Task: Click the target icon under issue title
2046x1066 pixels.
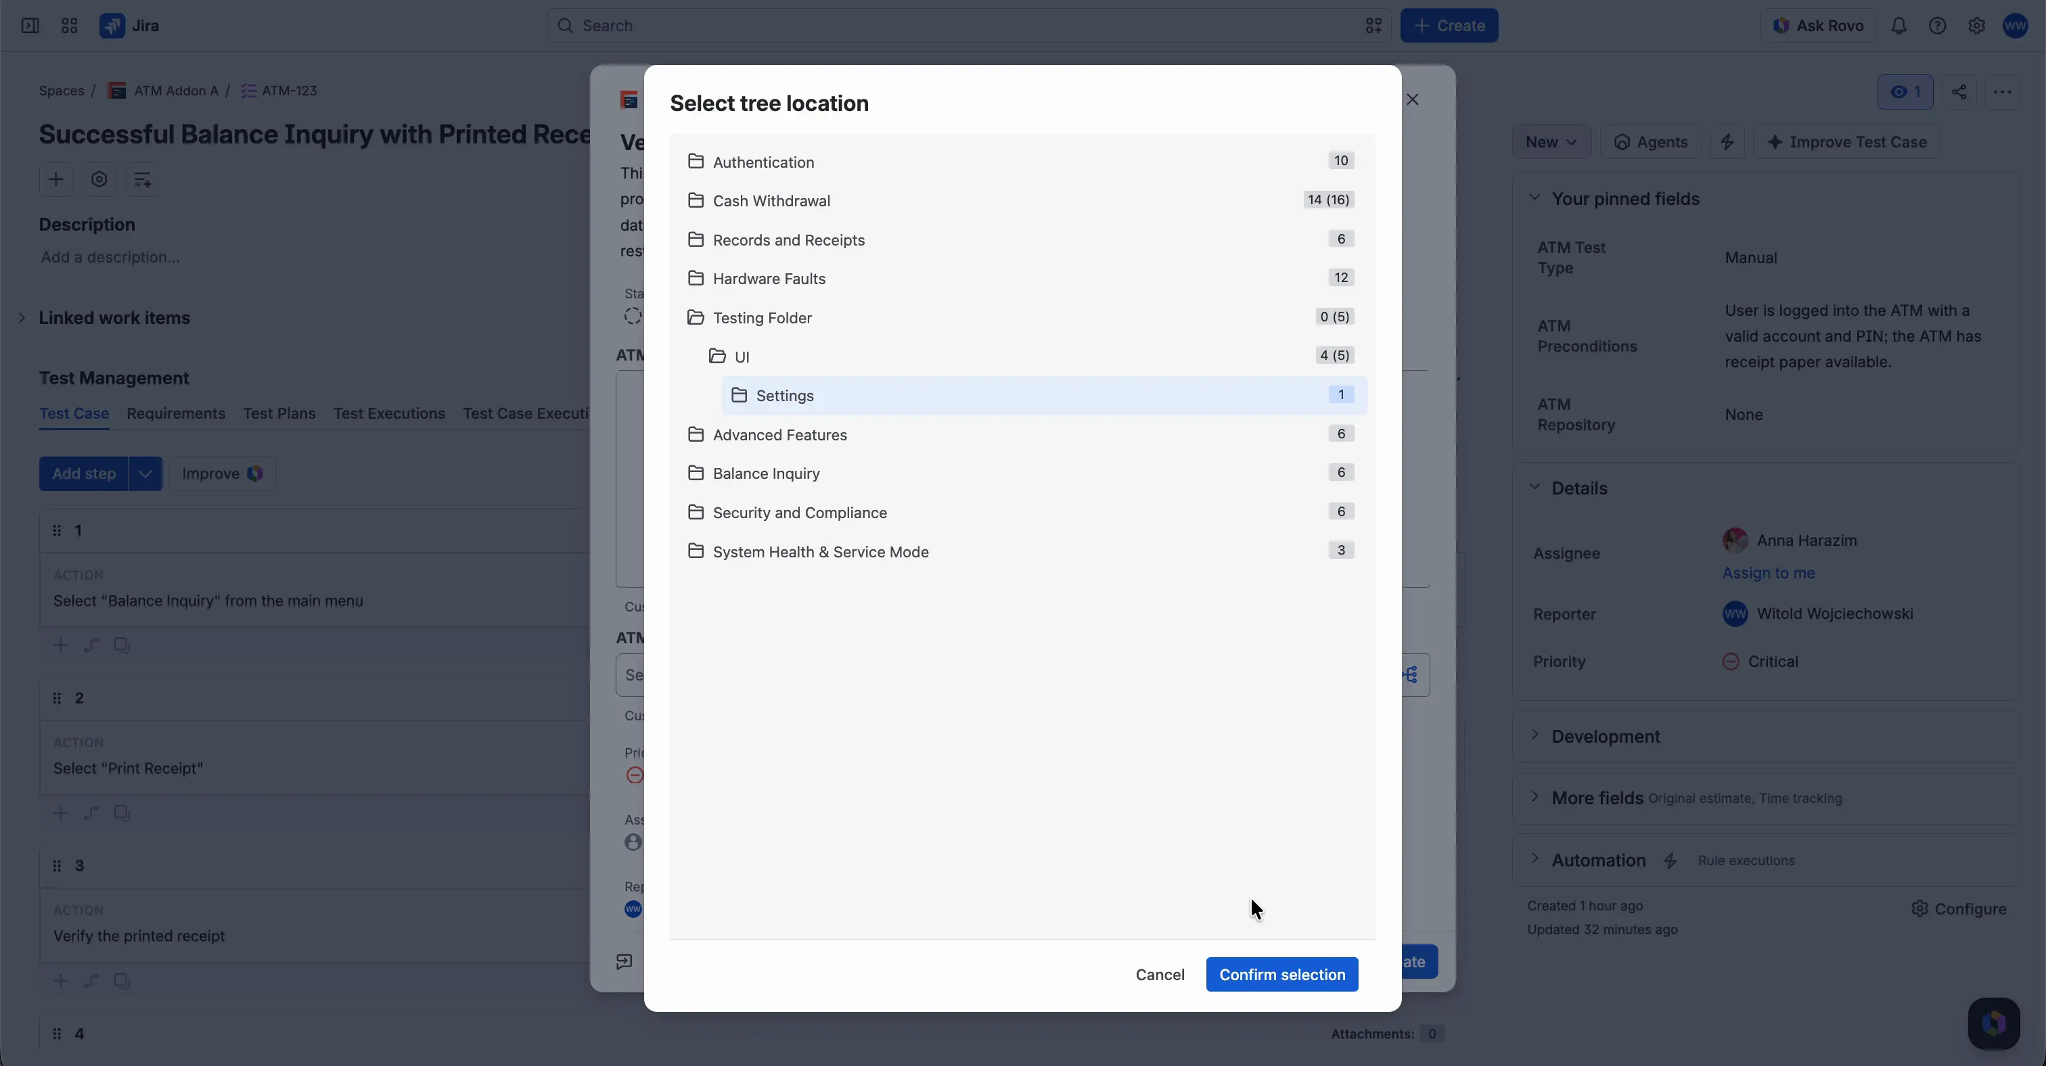Action: click(99, 179)
